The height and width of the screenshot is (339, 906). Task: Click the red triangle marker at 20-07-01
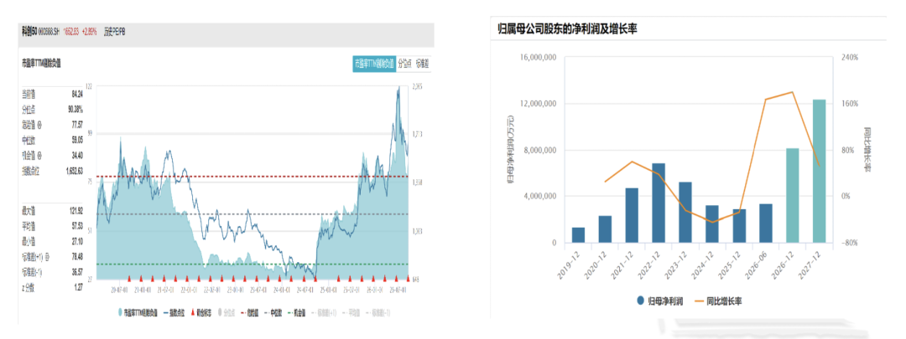[x=129, y=278]
